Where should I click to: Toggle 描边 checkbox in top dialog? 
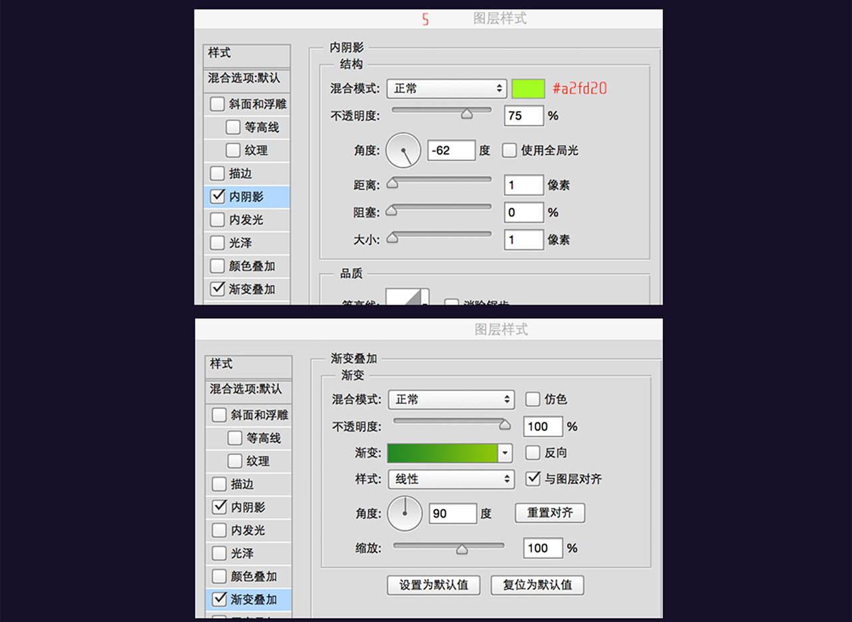pyautogui.click(x=217, y=174)
